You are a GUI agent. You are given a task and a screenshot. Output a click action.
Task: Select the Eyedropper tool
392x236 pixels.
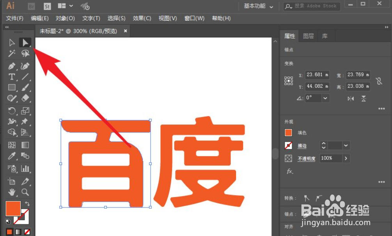(x=12, y=156)
